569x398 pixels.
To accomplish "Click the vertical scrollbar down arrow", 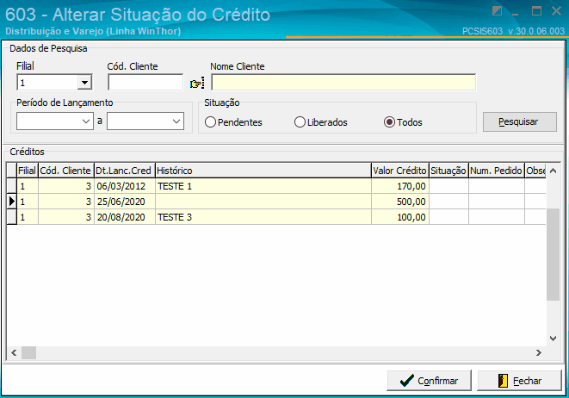I will (553, 339).
